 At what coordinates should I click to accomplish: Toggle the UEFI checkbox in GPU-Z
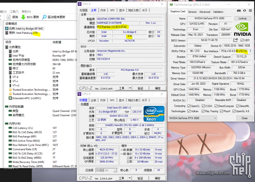coord(242,40)
